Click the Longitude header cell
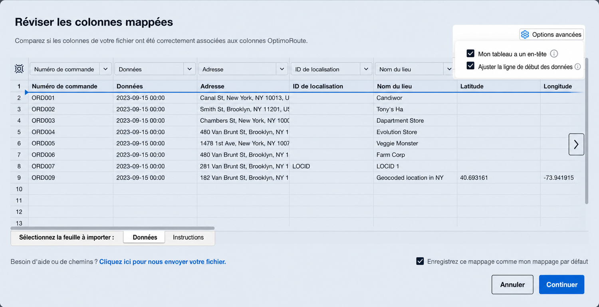 click(562, 86)
